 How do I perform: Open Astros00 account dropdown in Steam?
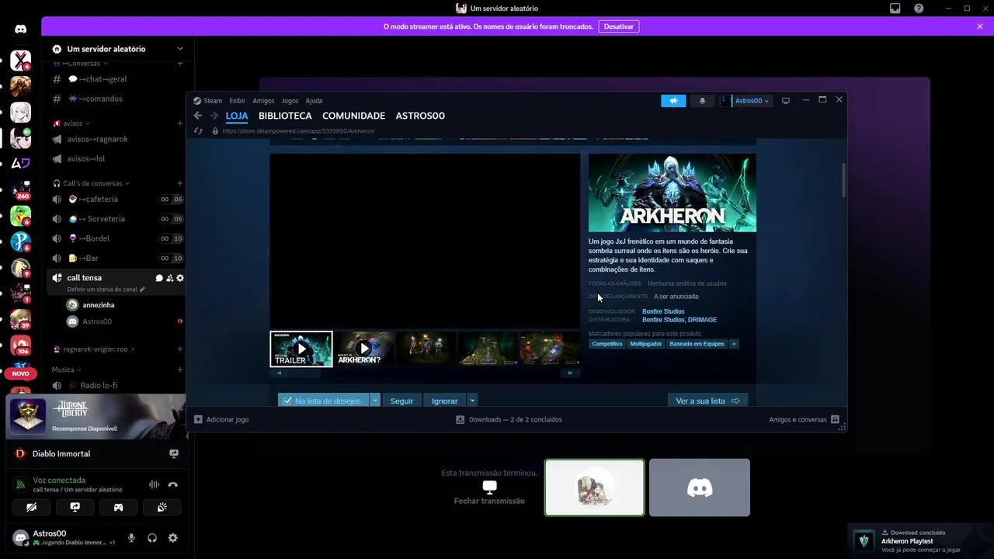click(752, 101)
